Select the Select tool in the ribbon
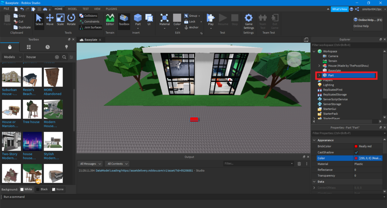The image size is (387, 208). (39, 20)
